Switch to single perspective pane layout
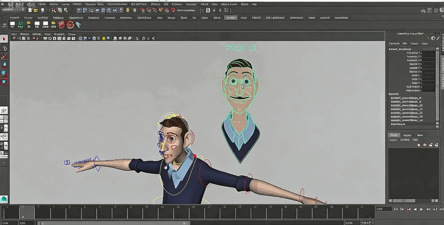 [4, 110]
